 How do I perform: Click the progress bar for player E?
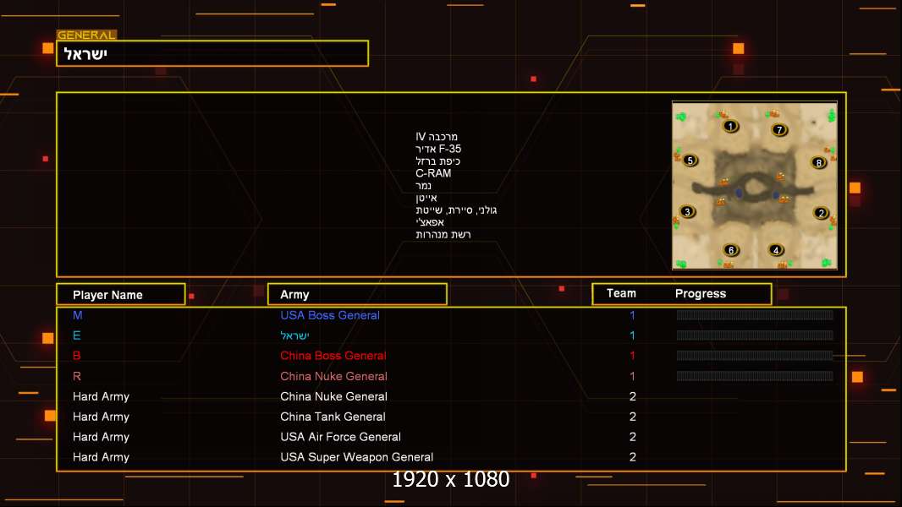(755, 335)
